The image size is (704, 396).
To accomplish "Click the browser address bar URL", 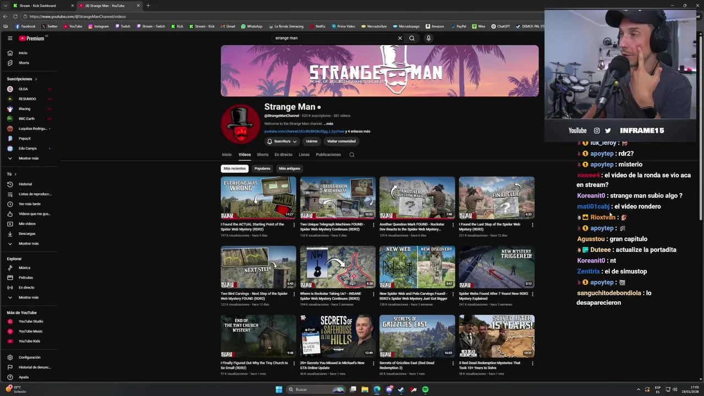I will point(78,16).
